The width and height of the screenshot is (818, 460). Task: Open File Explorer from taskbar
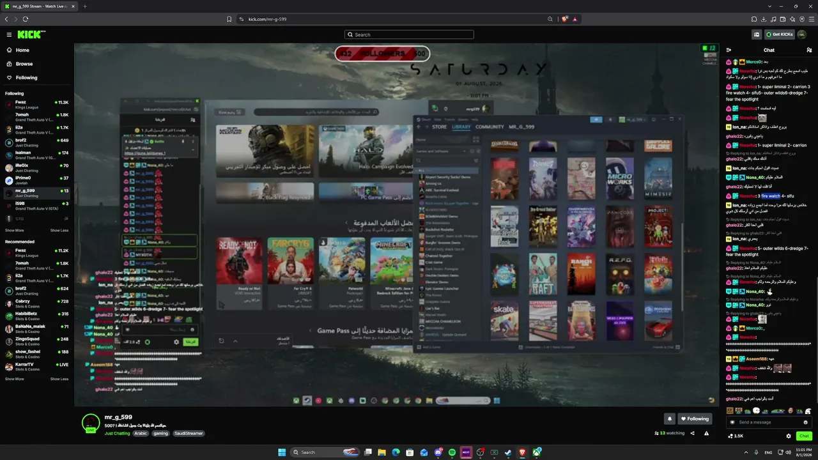tap(382, 452)
